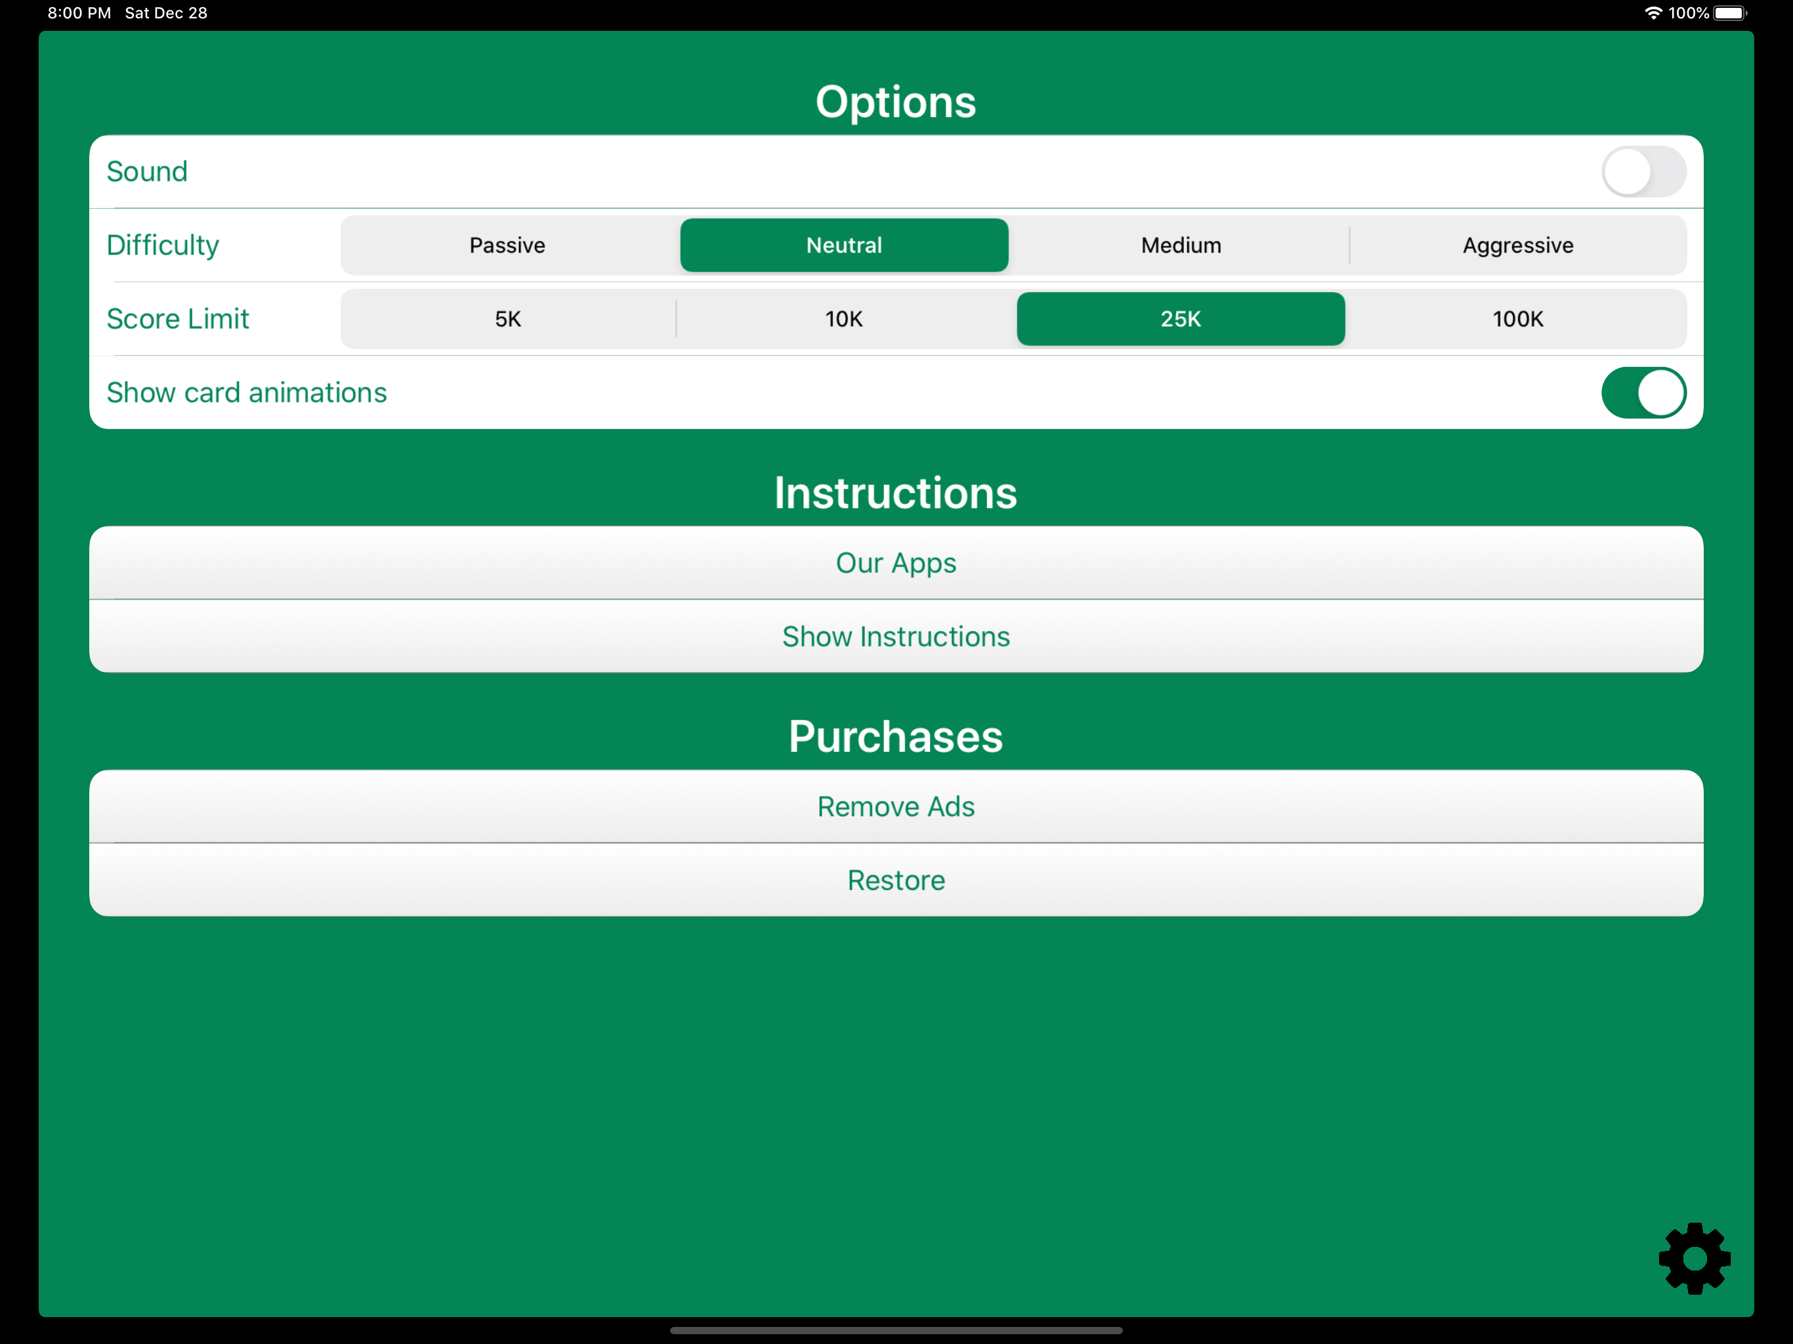Tap the status bar clock time
Screen dimensions: 1793x1344
79,13
